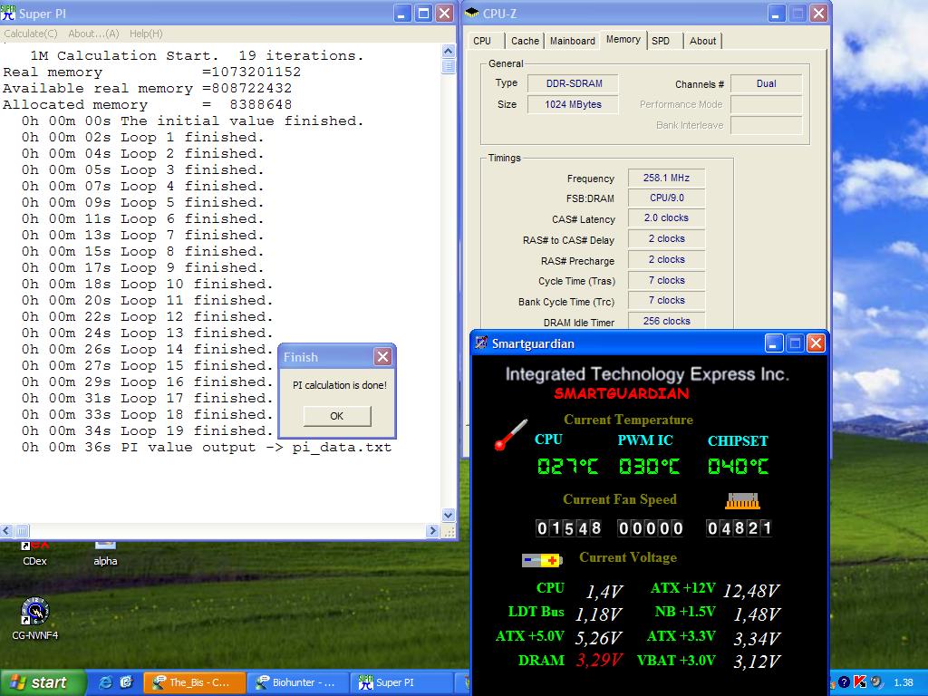The width and height of the screenshot is (928, 696).
Task: Click the Smartguardian title bar icon
Action: [481, 343]
